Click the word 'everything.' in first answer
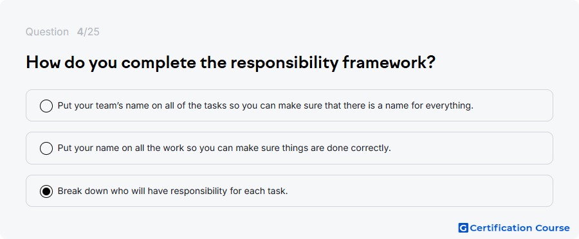The width and height of the screenshot is (579, 239). click(x=450, y=106)
